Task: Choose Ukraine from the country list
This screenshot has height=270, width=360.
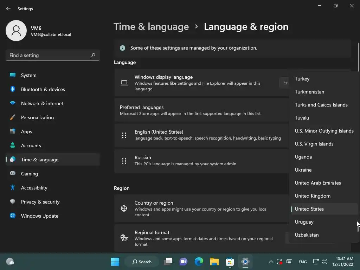Action: point(324,170)
